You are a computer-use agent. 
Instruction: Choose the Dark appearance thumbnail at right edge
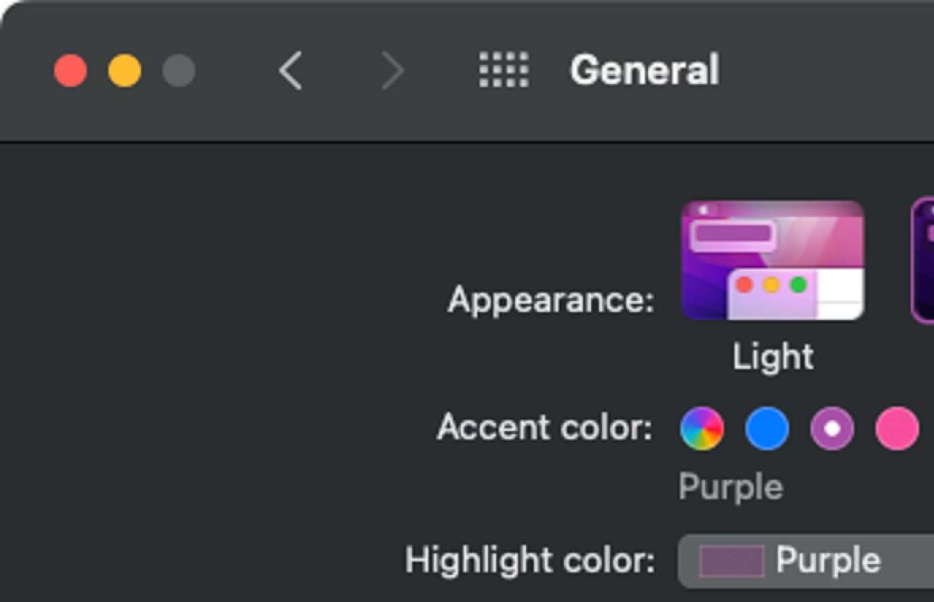(x=923, y=260)
